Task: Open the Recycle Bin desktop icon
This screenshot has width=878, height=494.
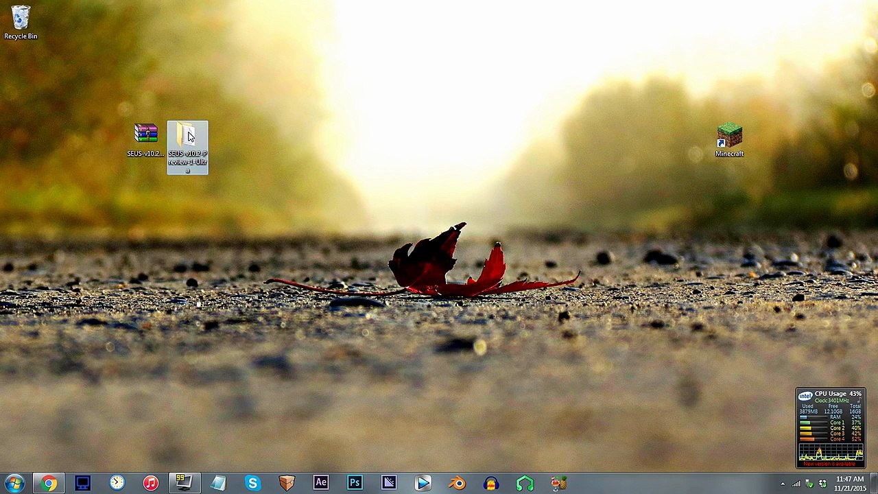Action: pos(21,23)
